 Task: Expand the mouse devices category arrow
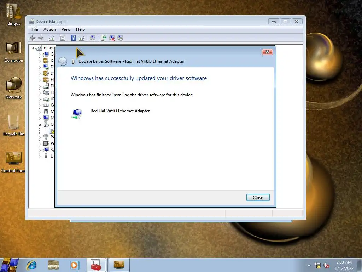click(x=40, y=112)
